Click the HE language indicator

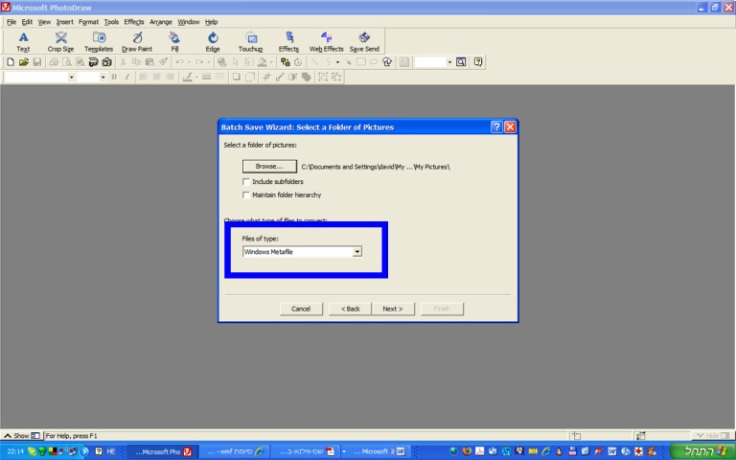[x=111, y=451]
